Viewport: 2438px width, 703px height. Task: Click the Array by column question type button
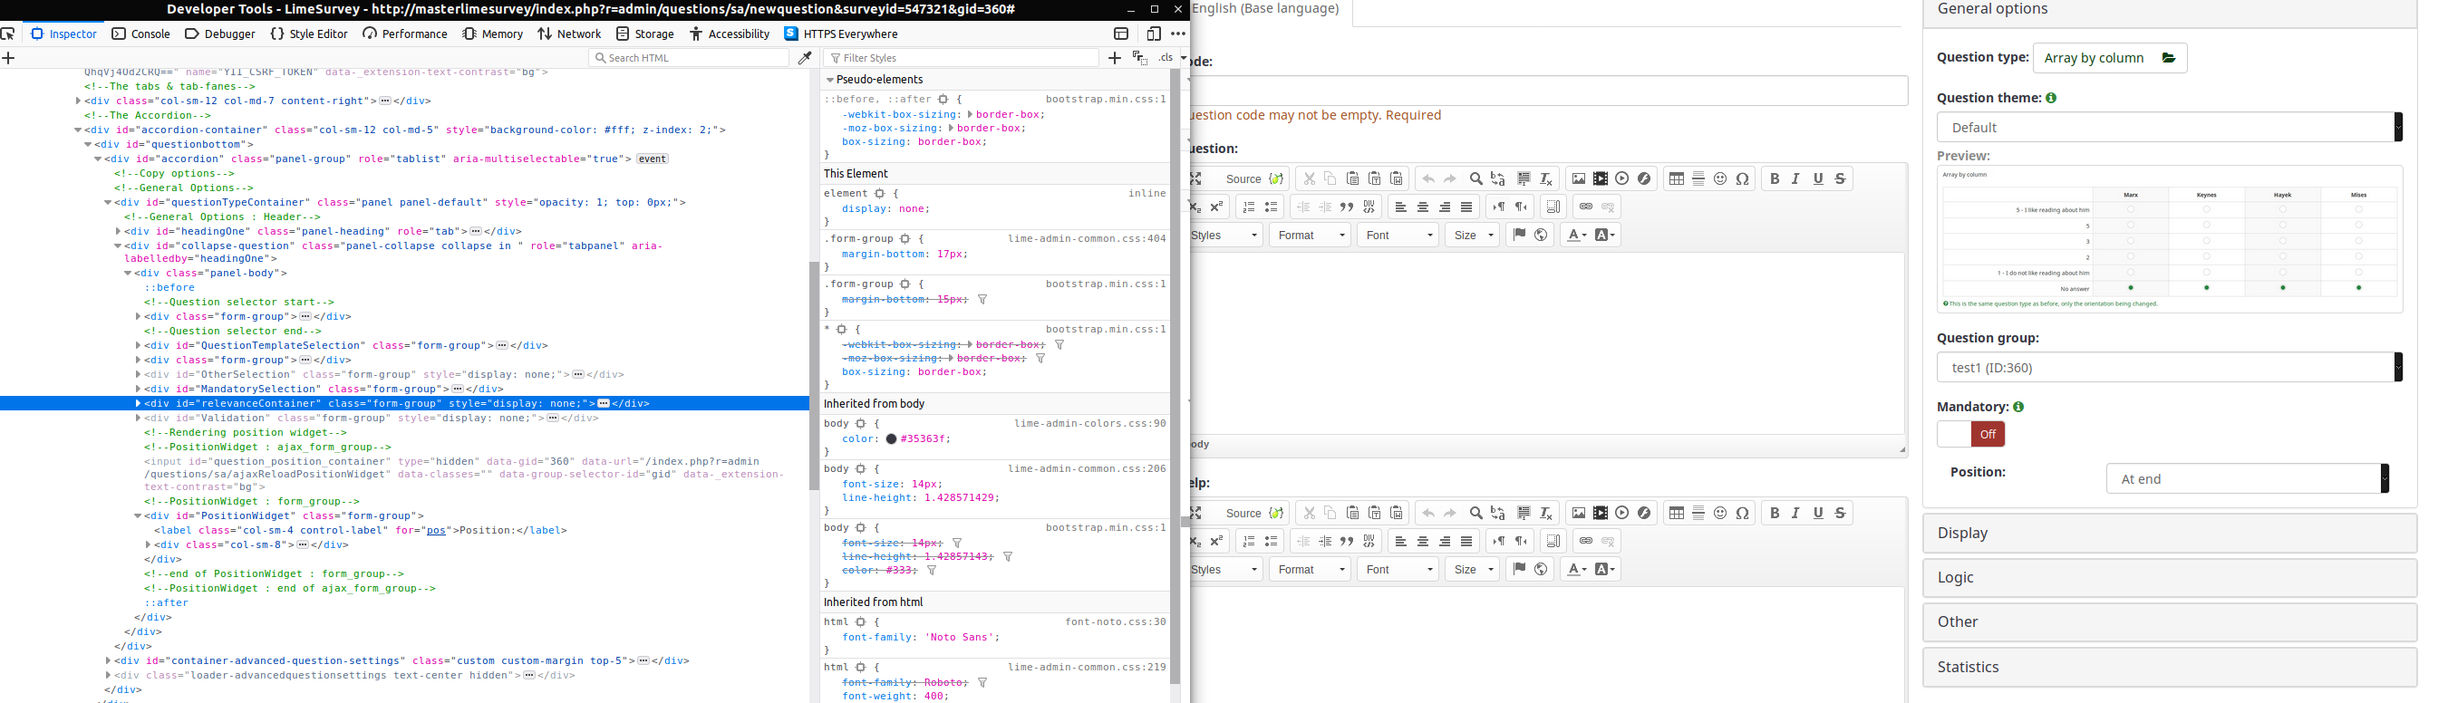pos(2109,59)
